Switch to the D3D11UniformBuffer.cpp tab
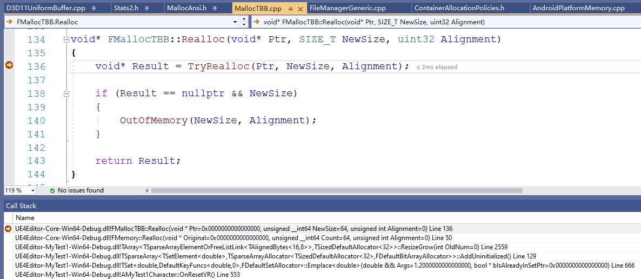 46,8
